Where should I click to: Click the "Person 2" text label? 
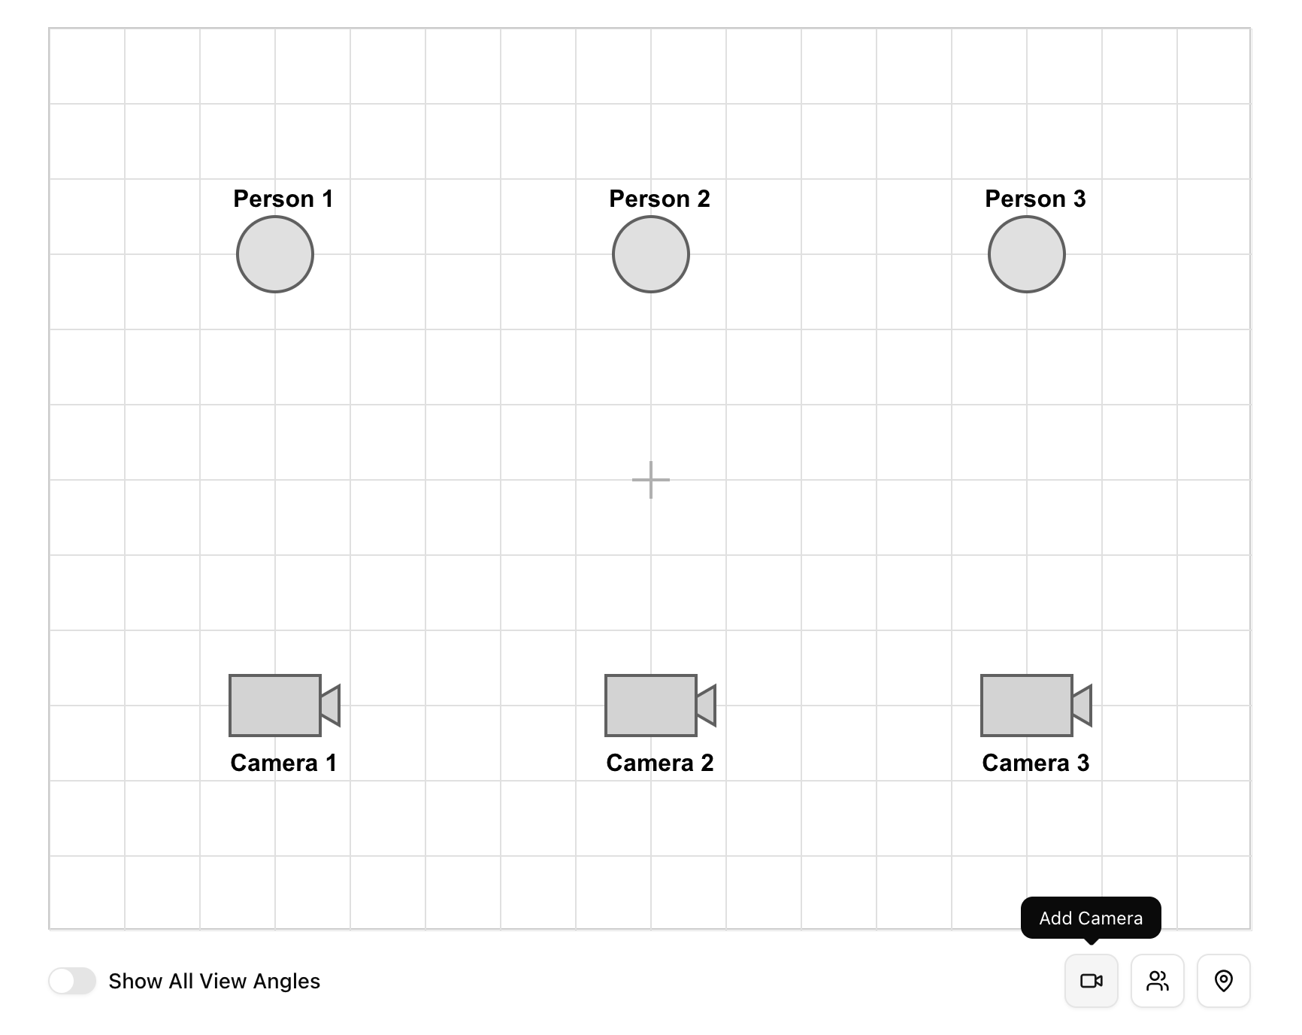(659, 199)
